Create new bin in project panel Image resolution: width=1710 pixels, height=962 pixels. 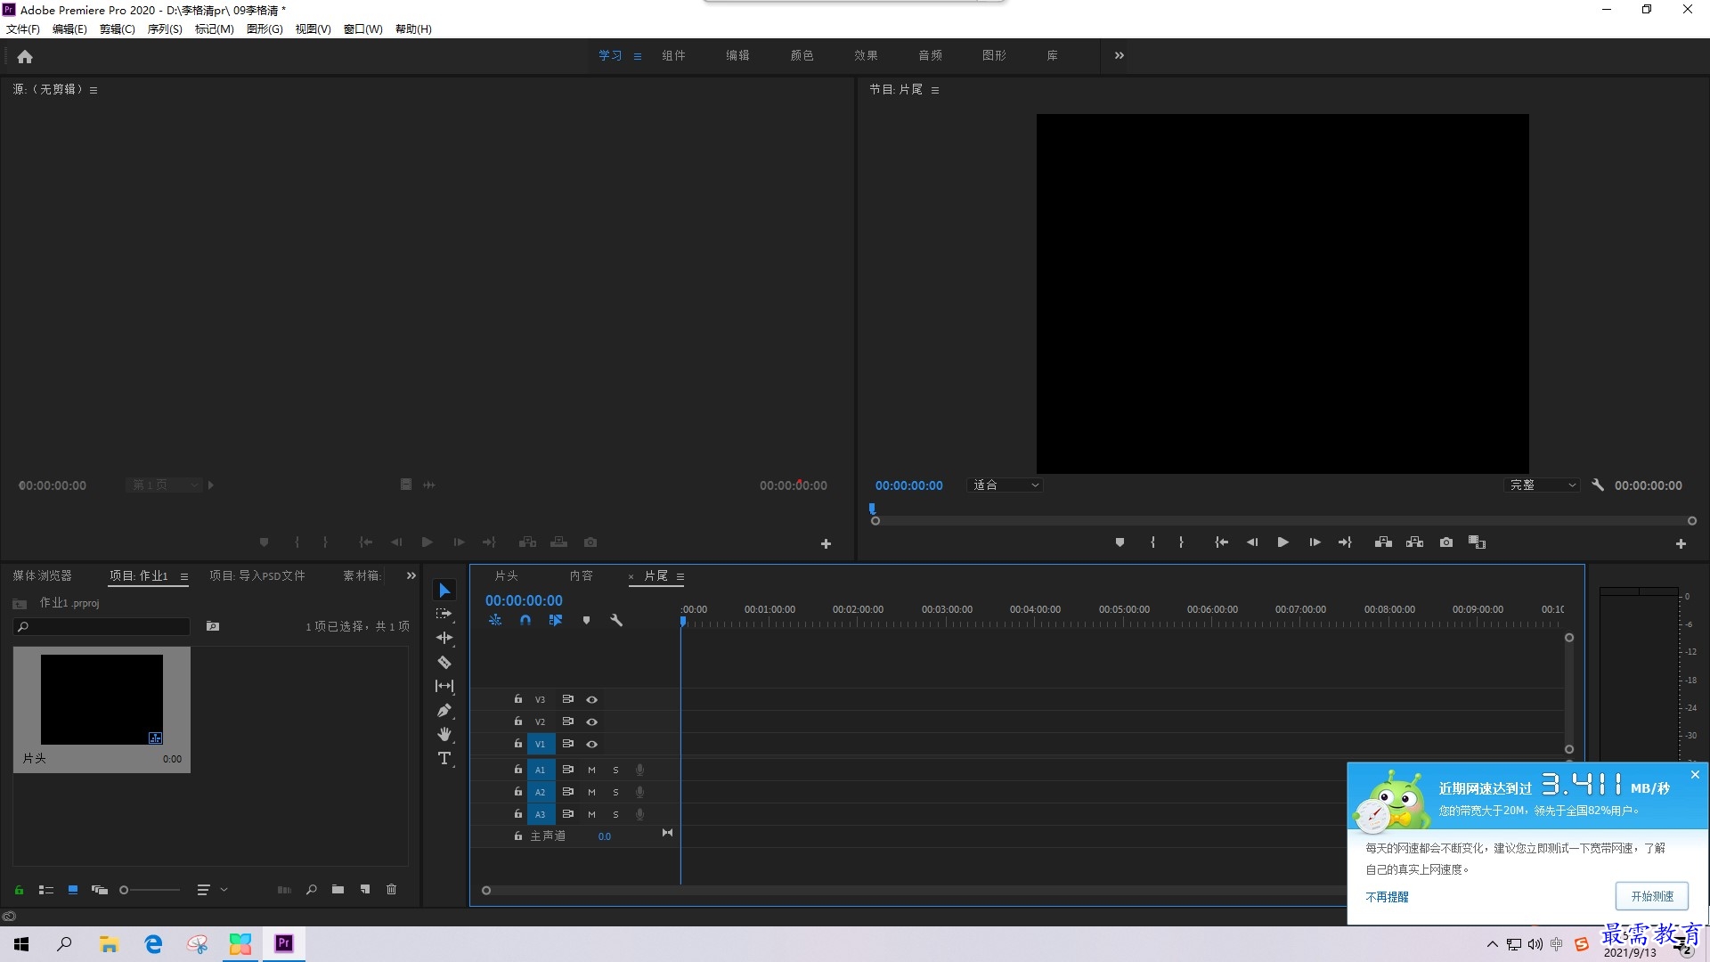pos(338,889)
